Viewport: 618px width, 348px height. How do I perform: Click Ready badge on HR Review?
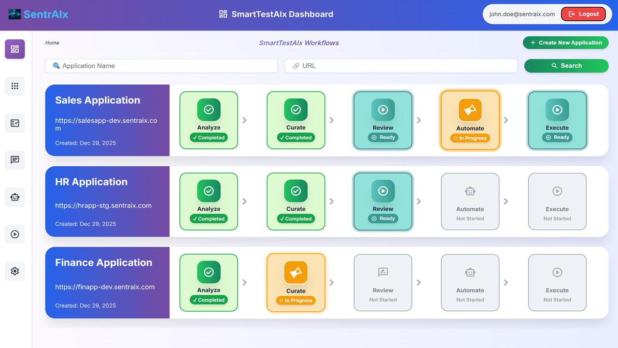tap(383, 218)
